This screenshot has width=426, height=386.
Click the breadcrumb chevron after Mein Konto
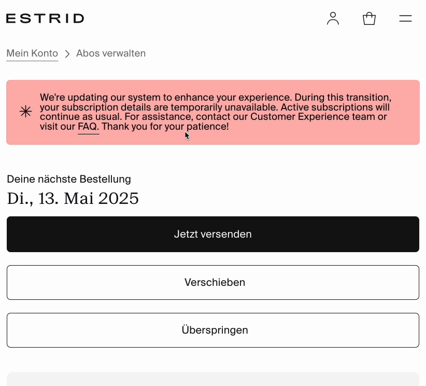click(67, 53)
